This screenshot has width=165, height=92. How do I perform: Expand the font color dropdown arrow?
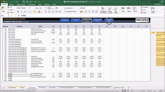pyautogui.click(x=42, y=11)
